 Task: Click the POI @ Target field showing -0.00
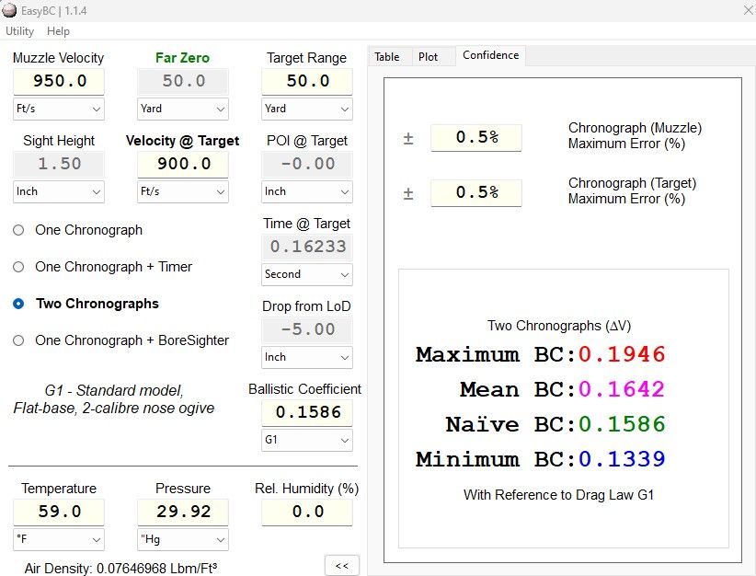coord(307,164)
